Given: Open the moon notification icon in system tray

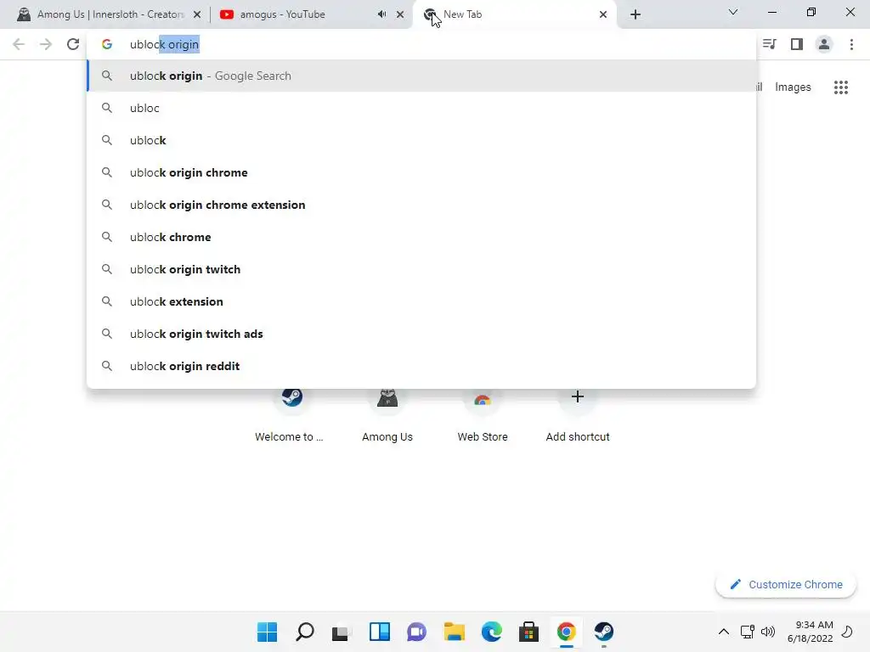Looking at the screenshot, I should [x=847, y=632].
